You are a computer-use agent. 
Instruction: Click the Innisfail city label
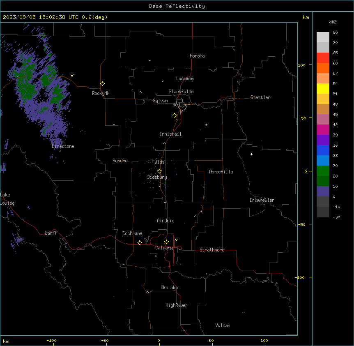pyautogui.click(x=170, y=134)
